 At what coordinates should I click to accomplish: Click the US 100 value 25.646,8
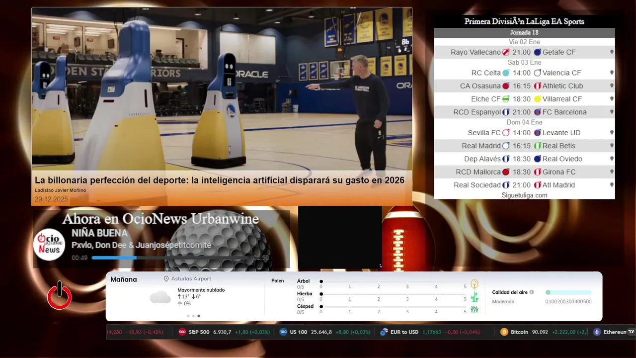tap(321, 332)
